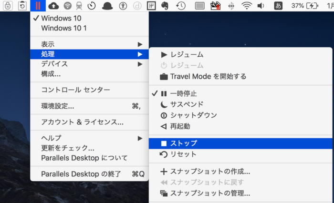Expand the デバイス submenu
This screenshot has height=203, width=334.
[90, 64]
